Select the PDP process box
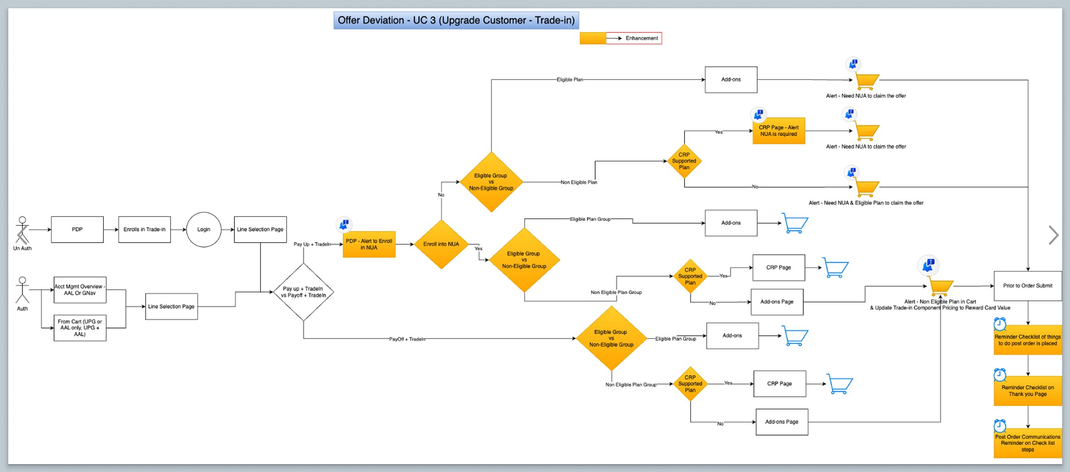The height and width of the screenshot is (472, 1070). click(x=77, y=230)
